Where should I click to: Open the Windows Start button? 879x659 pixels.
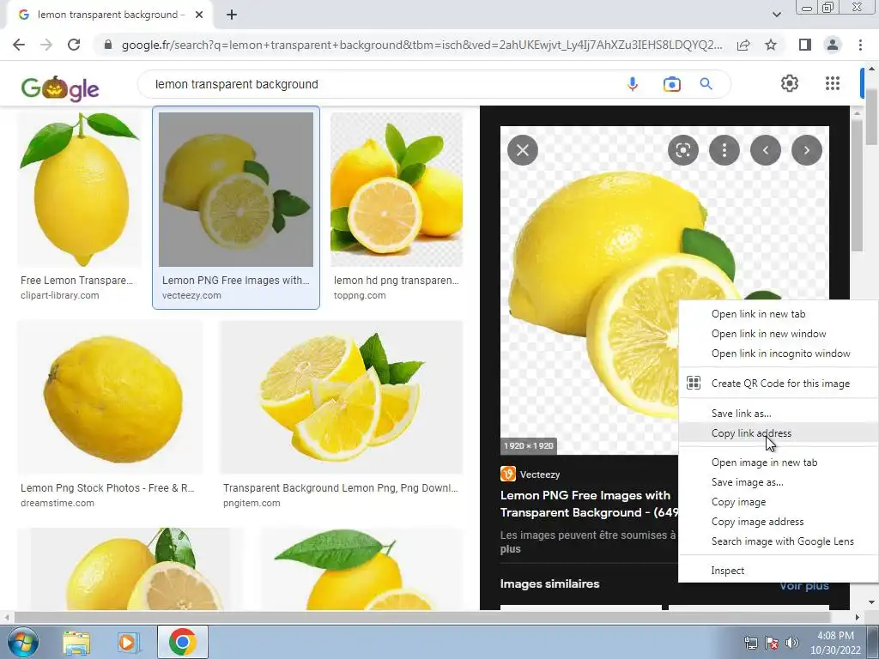click(23, 642)
